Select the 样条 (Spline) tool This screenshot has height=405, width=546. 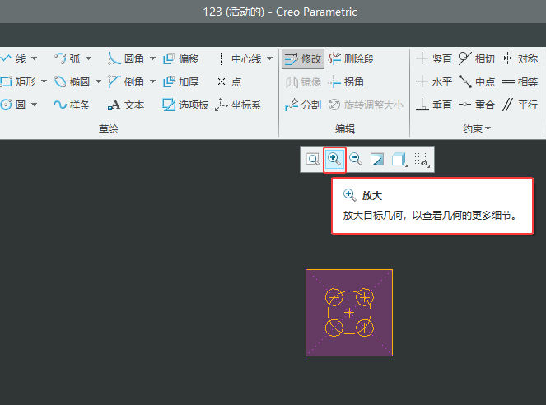[72, 105]
